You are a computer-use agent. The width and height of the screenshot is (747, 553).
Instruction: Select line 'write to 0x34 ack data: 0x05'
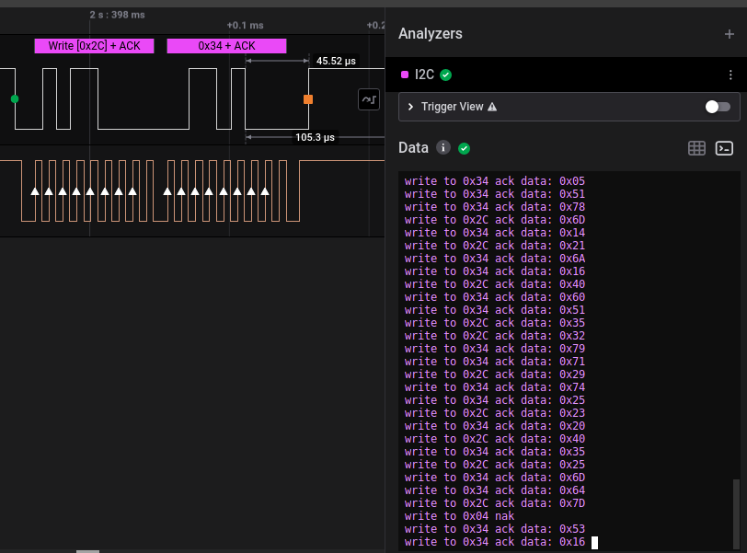coord(495,181)
